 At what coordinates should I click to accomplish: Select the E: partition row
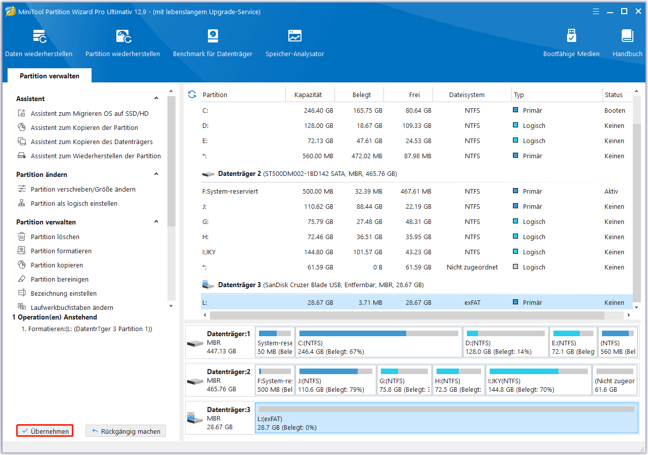tap(417, 141)
